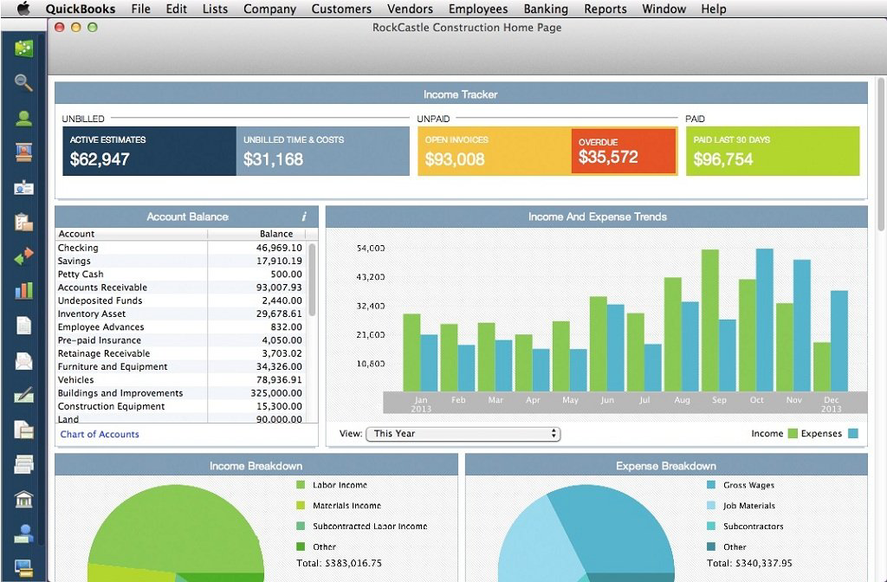Click the bank building icon in sidebar
The height and width of the screenshot is (582, 887).
(23, 500)
